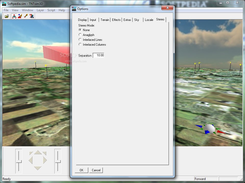Click the goggles view-control toolbar icon
The width and height of the screenshot is (245, 183).
tap(14, 16)
